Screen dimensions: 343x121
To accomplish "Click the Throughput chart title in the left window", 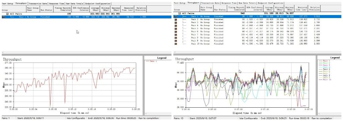I will 12,59.
